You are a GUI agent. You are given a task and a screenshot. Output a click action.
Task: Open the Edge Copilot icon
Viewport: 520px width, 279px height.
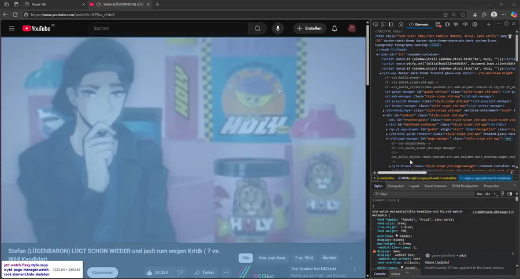514,14
